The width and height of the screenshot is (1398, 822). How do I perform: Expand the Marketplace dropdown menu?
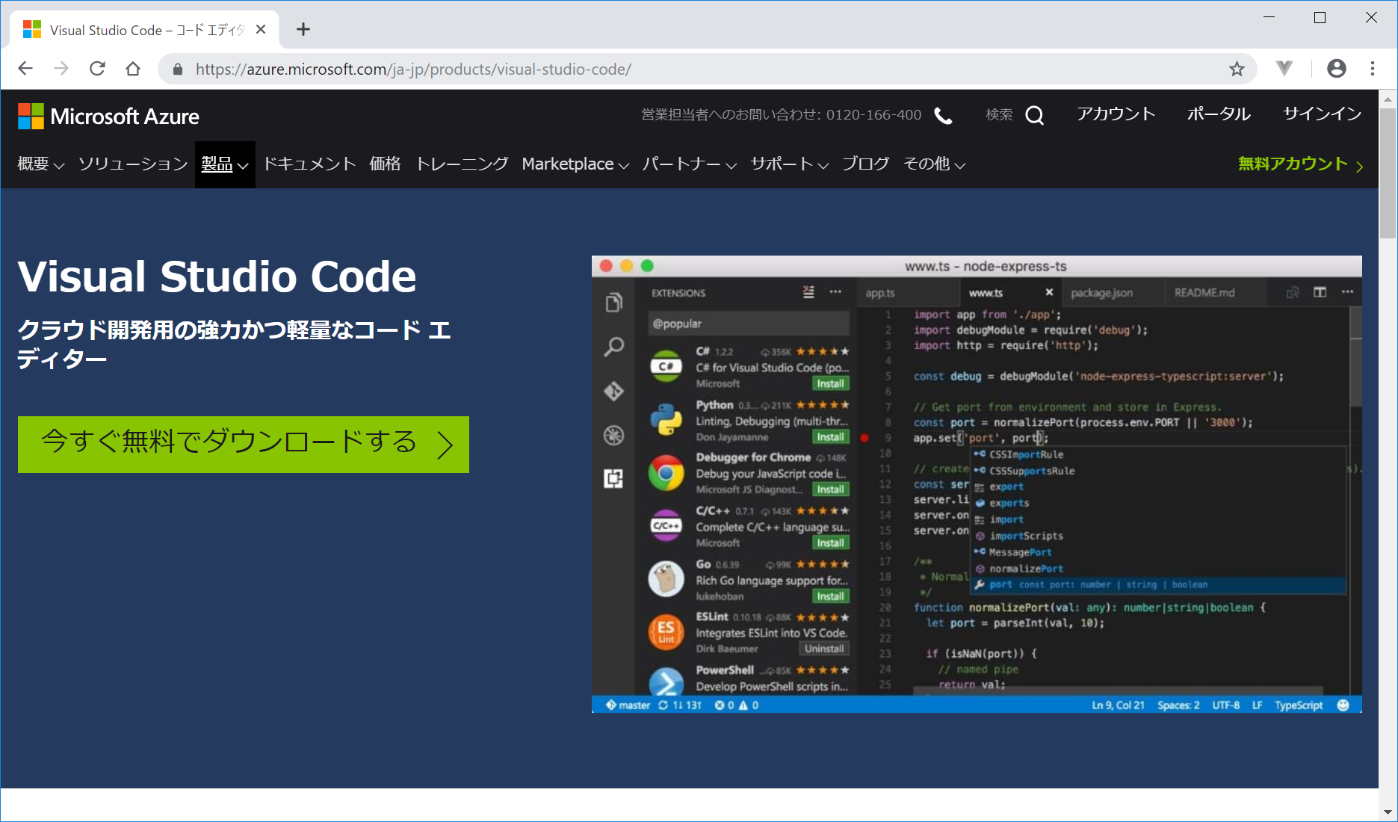[x=575, y=164]
